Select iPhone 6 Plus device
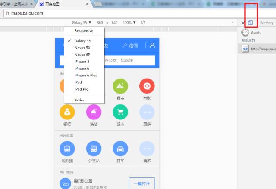 (85, 75)
